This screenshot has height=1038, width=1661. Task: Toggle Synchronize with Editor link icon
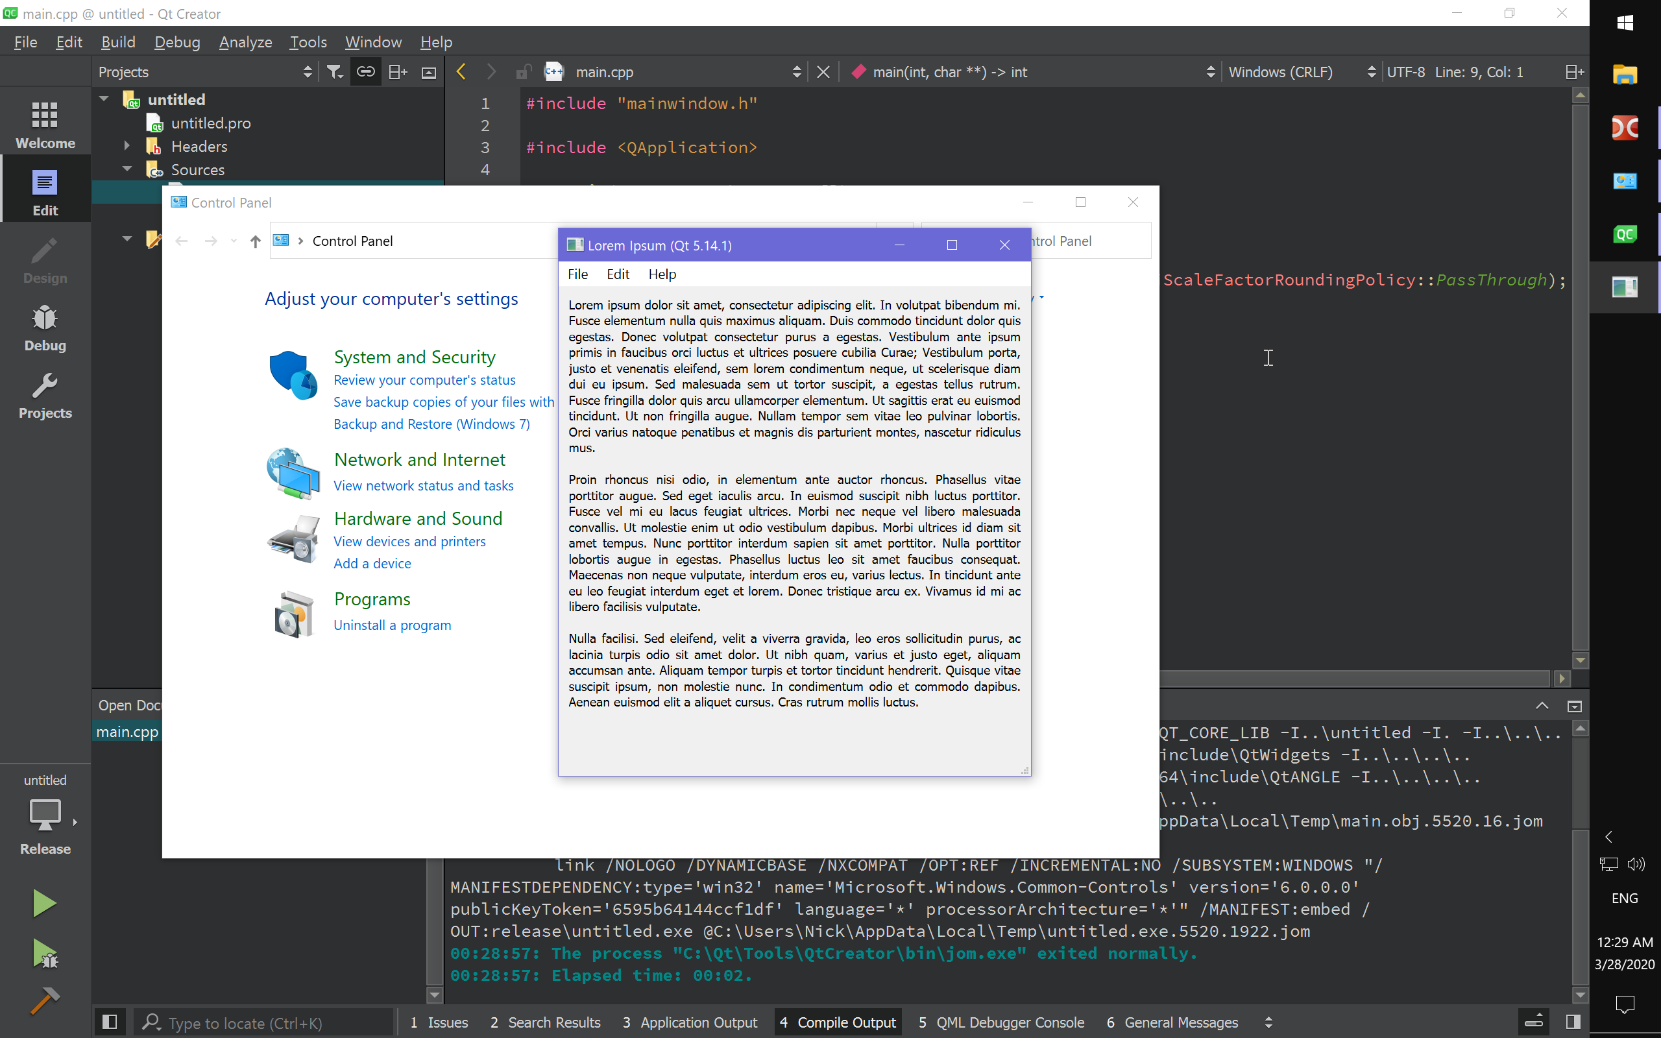pyautogui.click(x=365, y=71)
